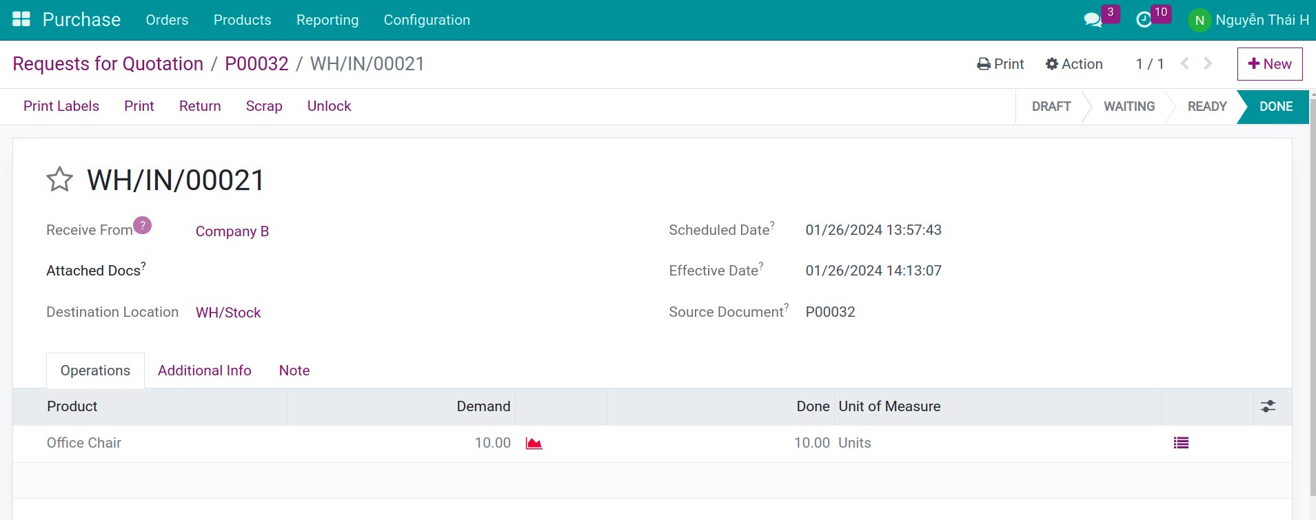Switch to the Note tab
The height and width of the screenshot is (520, 1316).
pyautogui.click(x=294, y=371)
